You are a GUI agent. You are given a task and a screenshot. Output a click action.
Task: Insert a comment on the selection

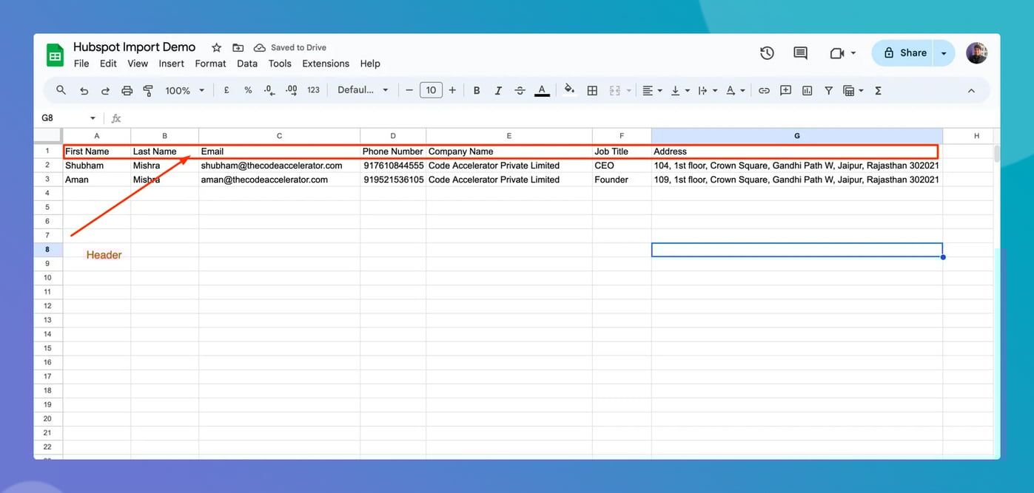pyautogui.click(x=785, y=89)
